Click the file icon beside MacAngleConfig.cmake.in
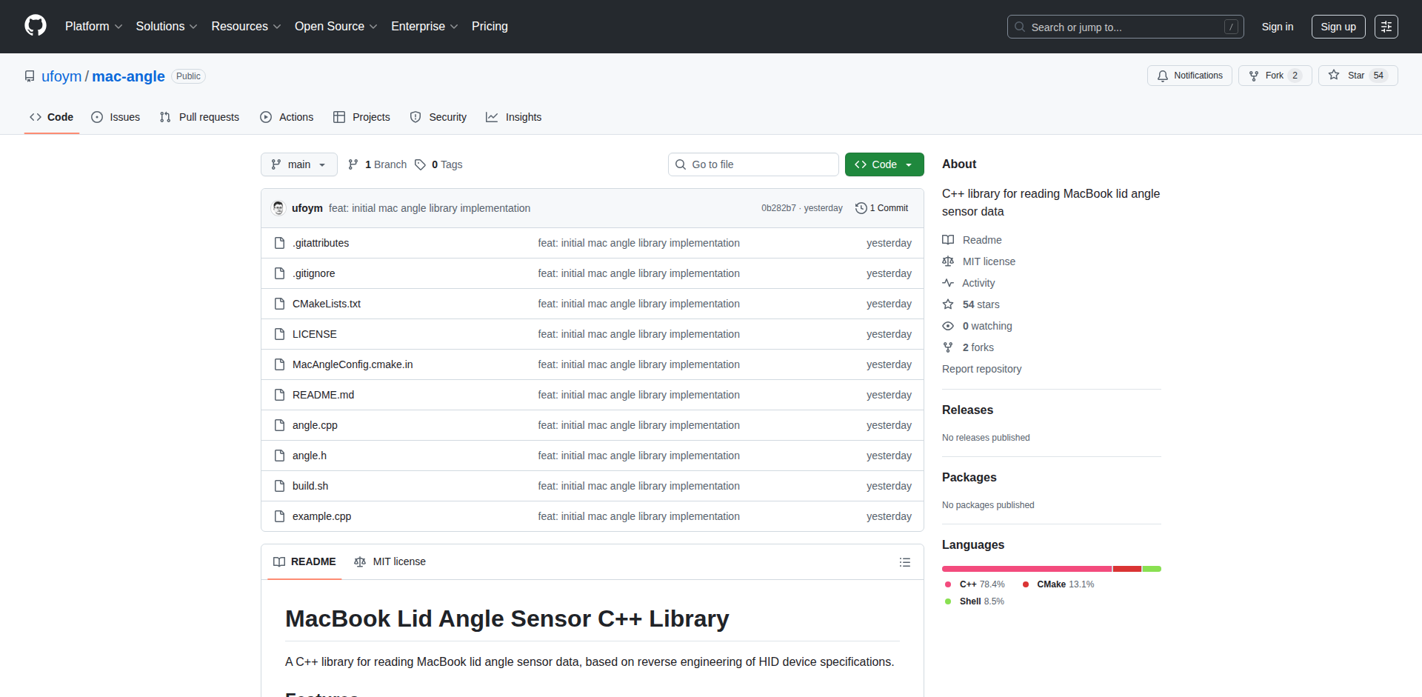The height and width of the screenshot is (697, 1422). [x=279, y=364]
